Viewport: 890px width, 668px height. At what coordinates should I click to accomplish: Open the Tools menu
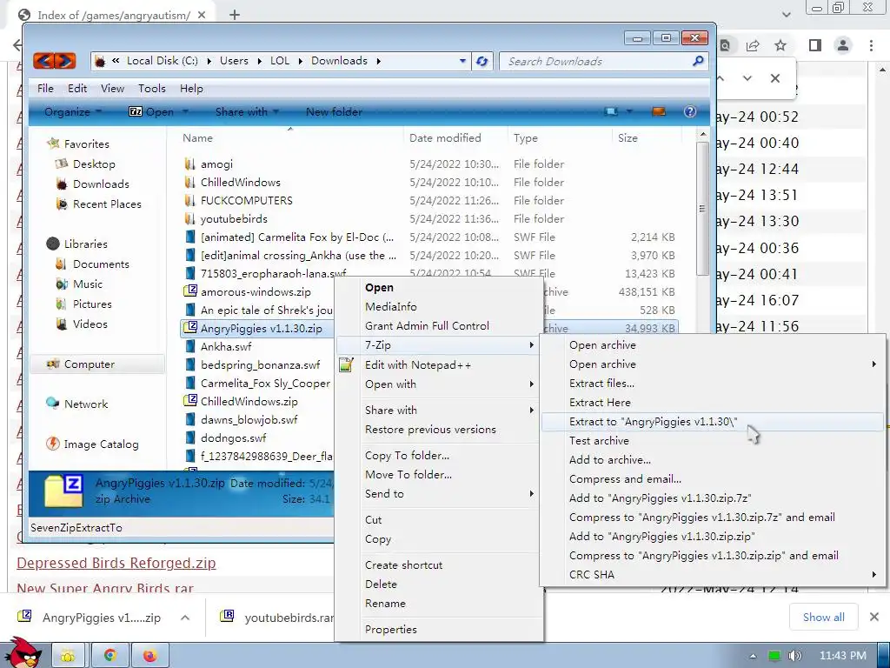151,88
